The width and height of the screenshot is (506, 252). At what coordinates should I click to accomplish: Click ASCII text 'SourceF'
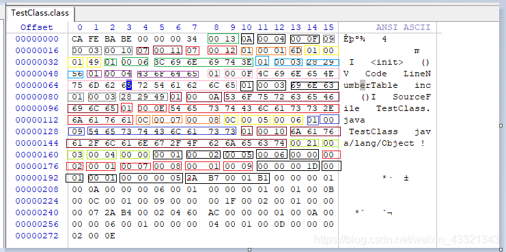tap(412, 97)
